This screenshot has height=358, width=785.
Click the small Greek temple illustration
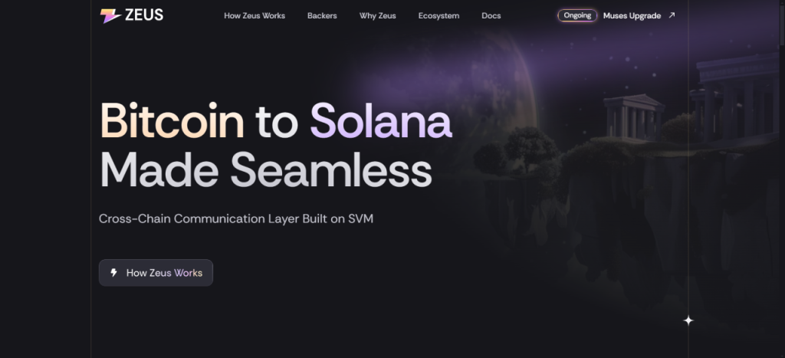point(634,117)
